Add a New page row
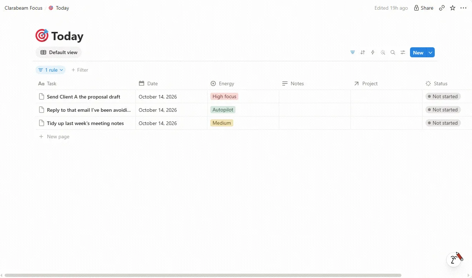This screenshot has height=278, width=472. tap(54, 136)
